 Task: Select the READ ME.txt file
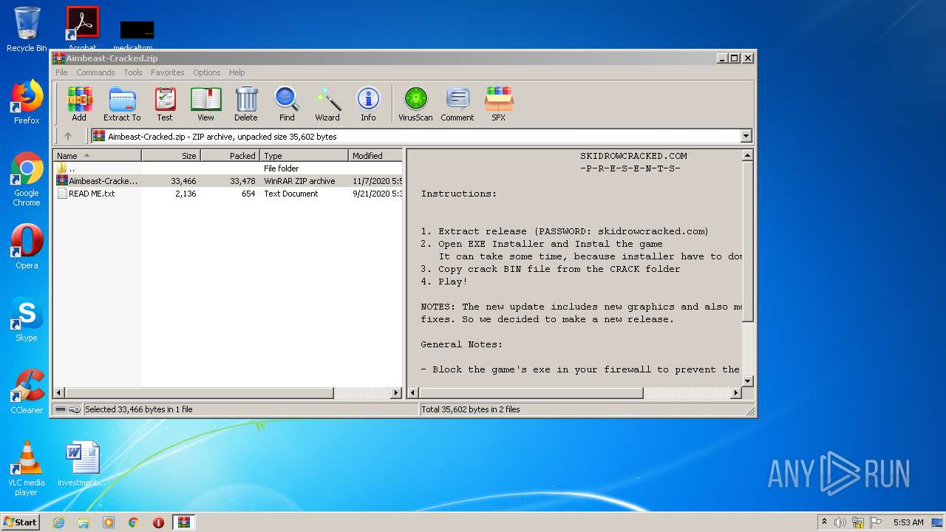(x=228, y=194)
